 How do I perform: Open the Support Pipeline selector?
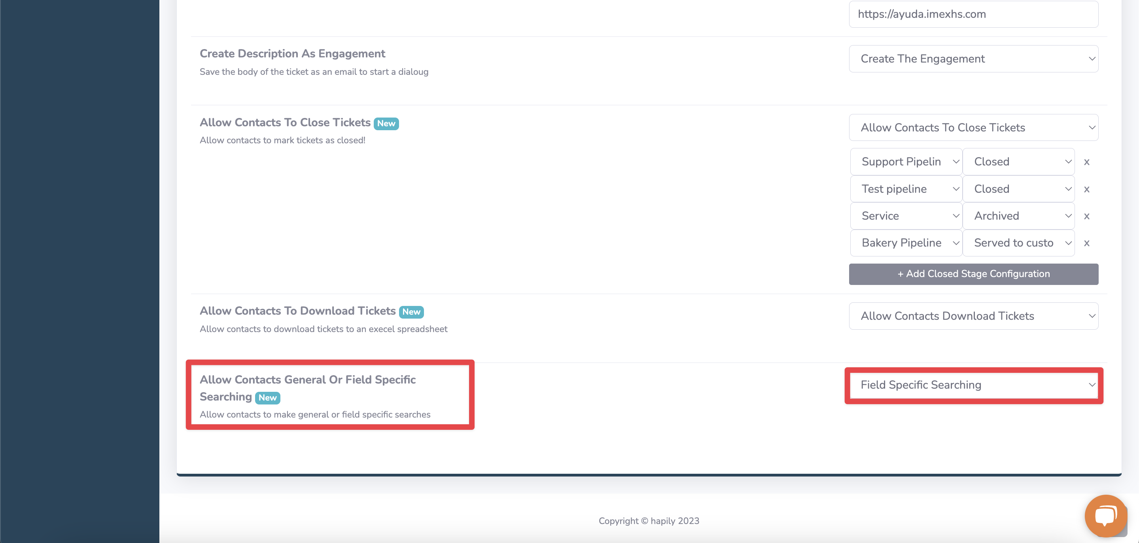(906, 162)
